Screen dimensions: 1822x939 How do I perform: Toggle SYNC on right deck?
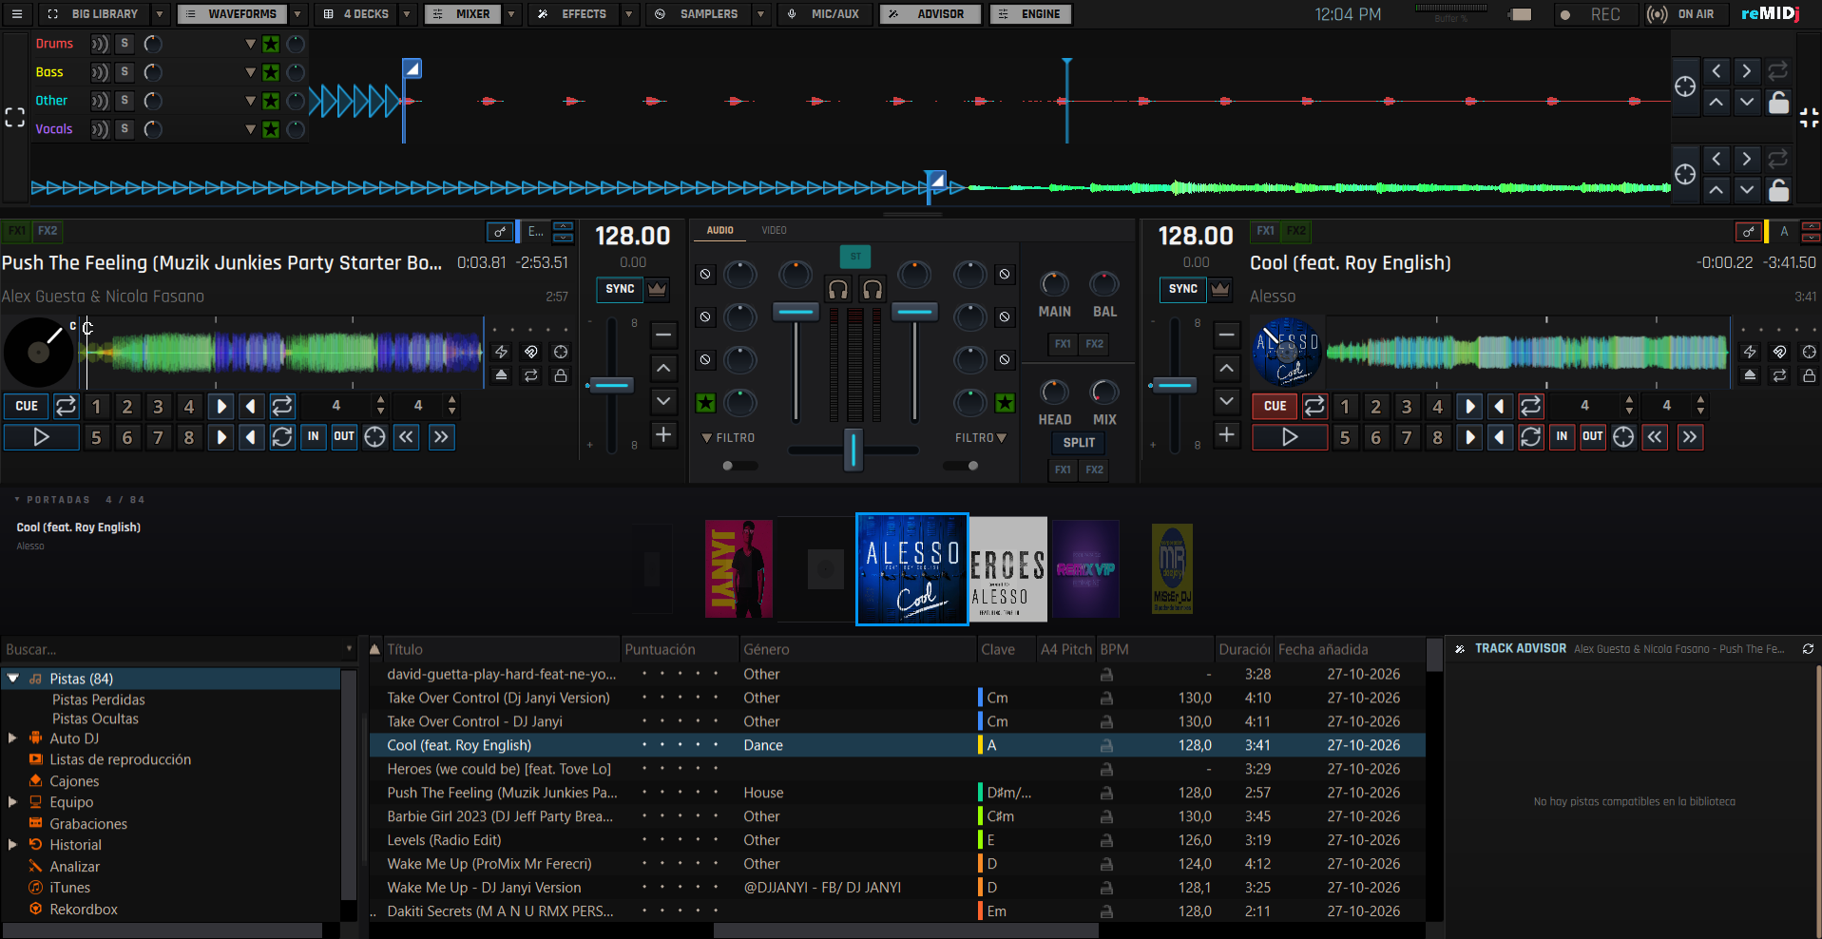coord(1183,289)
